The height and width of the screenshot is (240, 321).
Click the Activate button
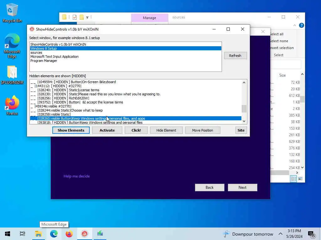tap(107, 130)
